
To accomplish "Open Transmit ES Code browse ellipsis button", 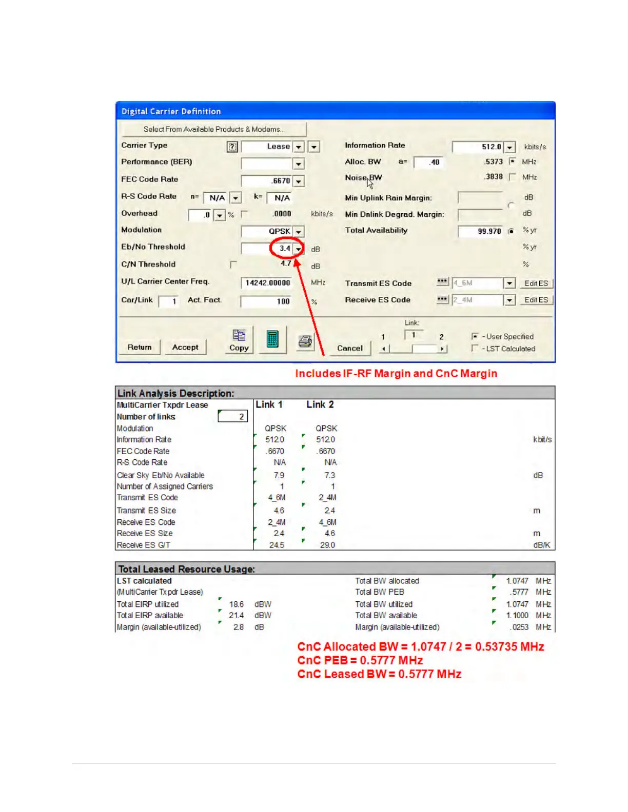I will (443, 282).
